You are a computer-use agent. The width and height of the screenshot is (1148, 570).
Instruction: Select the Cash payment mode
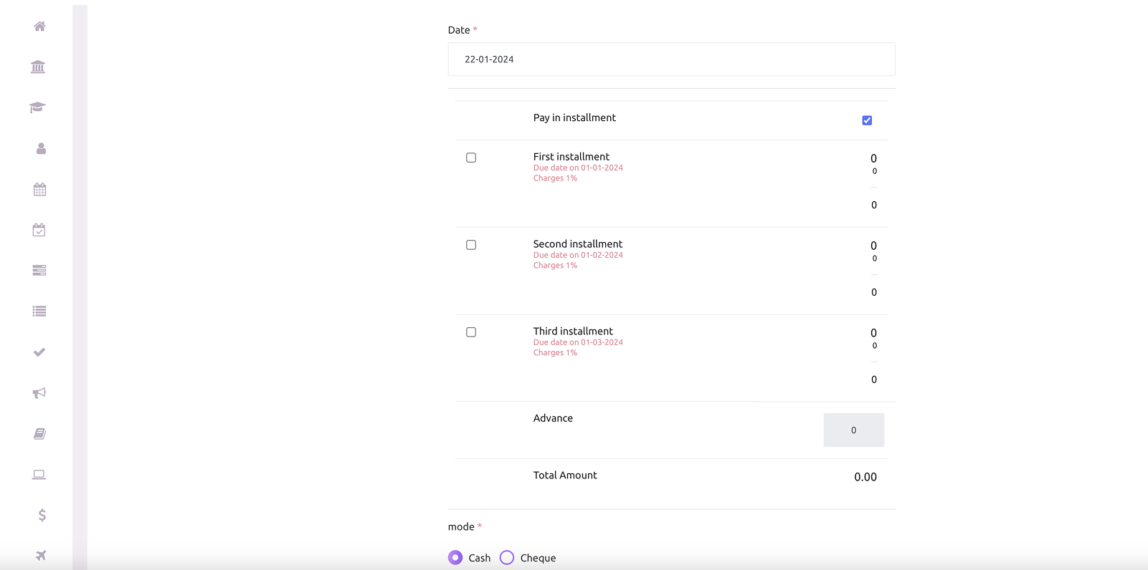pos(455,558)
